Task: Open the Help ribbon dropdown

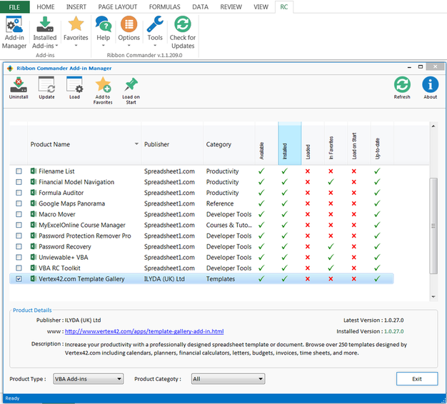Action: (x=104, y=31)
